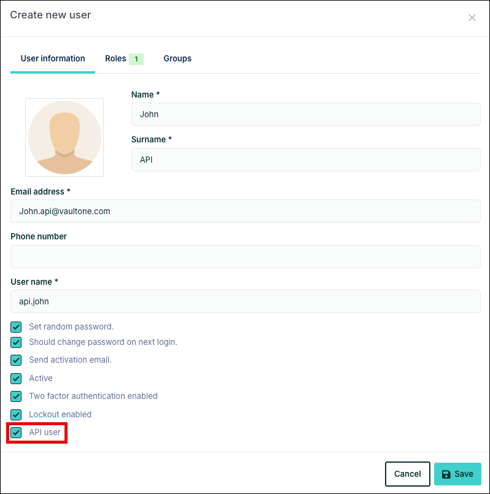Disable Send activation email option
490x494 pixels.
16,360
